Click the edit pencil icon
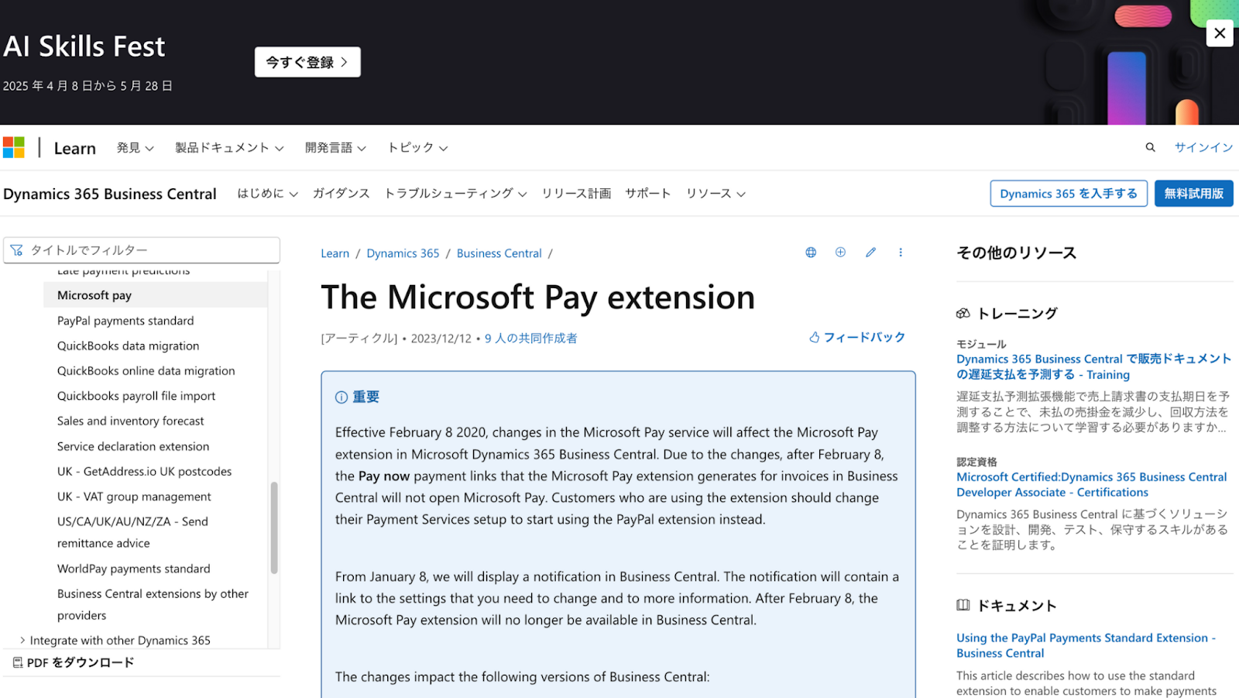This screenshot has width=1239, height=698. click(x=870, y=253)
